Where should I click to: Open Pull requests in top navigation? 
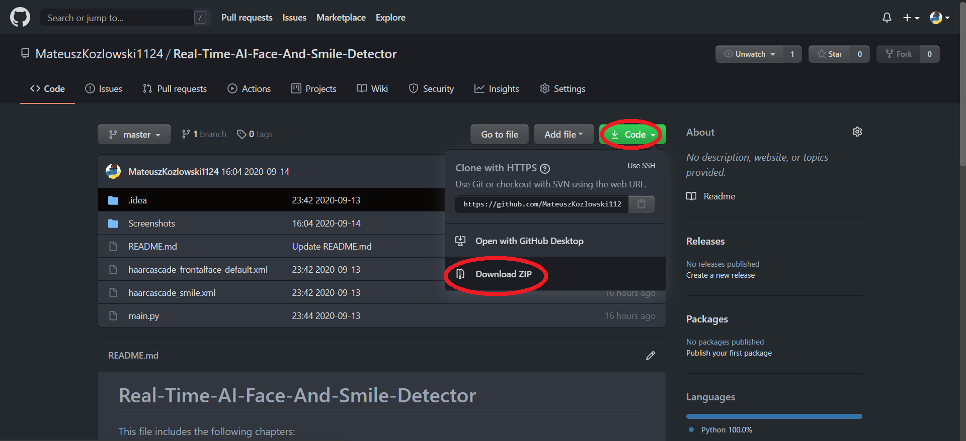point(247,18)
